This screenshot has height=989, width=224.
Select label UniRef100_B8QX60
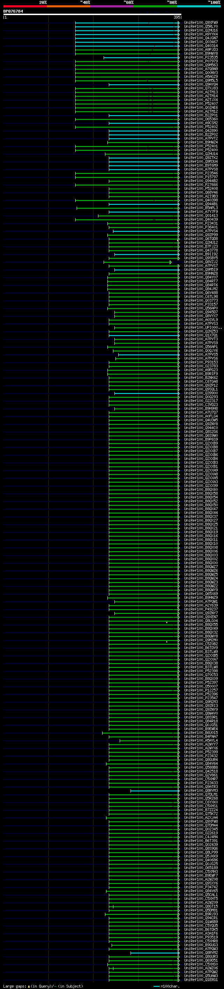pos(201,489)
